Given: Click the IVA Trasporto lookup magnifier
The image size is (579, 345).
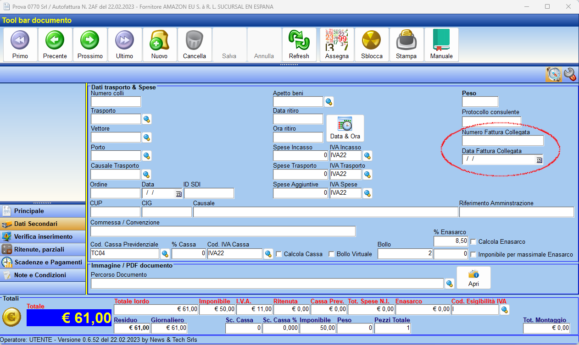Looking at the screenshot, I should point(367,174).
